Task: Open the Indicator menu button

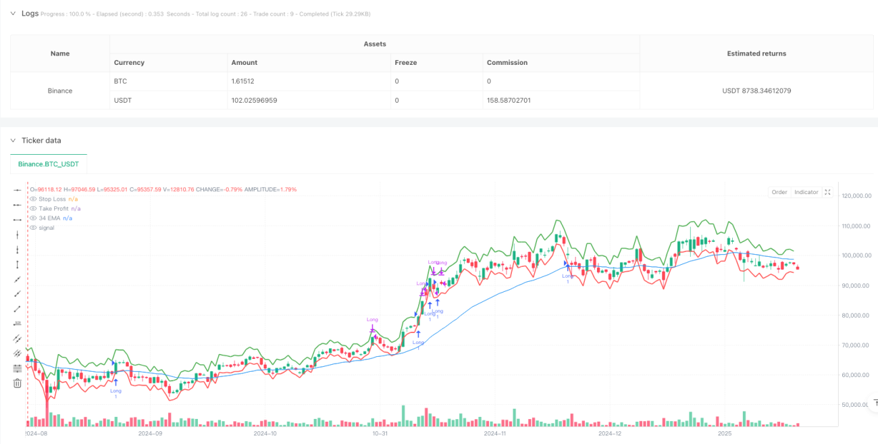Action: click(x=806, y=192)
